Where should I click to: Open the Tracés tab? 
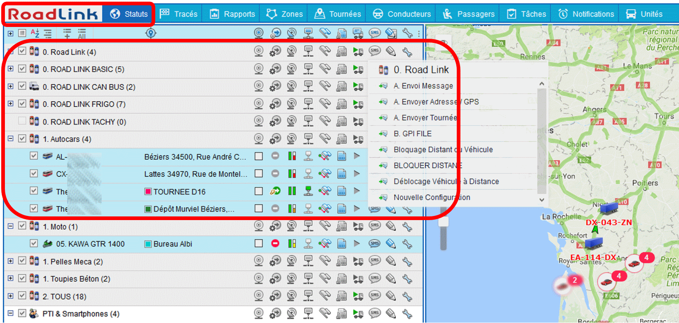click(x=179, y=14)
